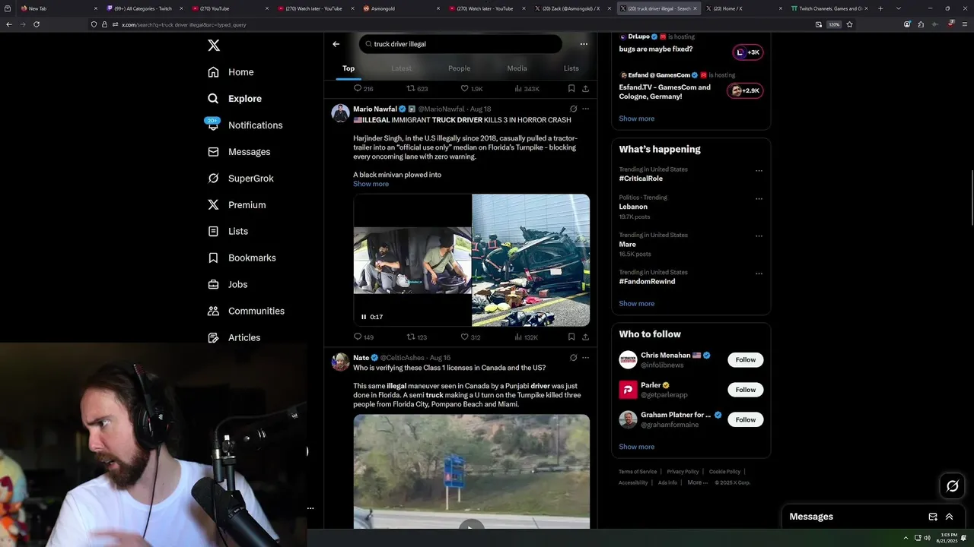Open Nate's profile avatar
The image size is (974, 547).
pyautogui.click(x=340, y=362)
